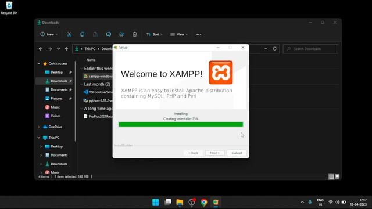Go forward using Explorer's forward arrow
Viewport: 372px width, 209px height.
50,49
